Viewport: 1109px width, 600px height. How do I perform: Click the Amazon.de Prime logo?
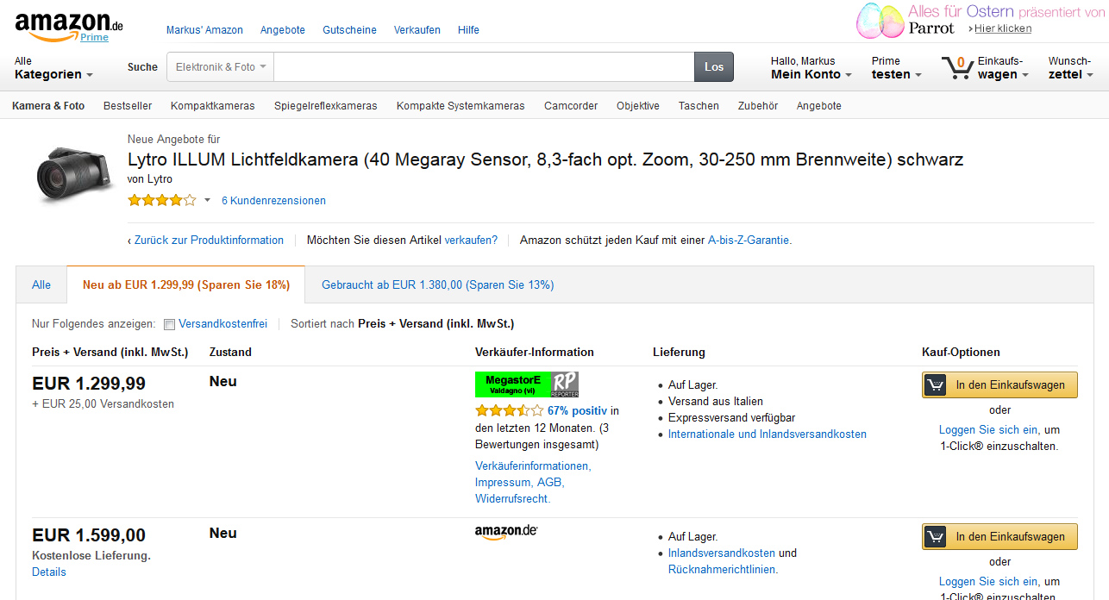click(68, 27)
